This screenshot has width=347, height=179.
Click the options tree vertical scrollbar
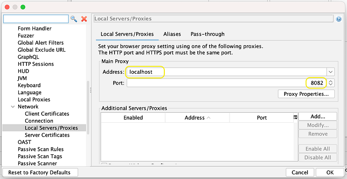(x=88, y=107)
